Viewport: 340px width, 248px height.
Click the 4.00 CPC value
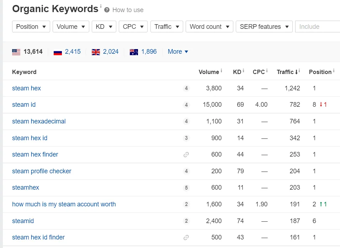(x=261, y=105)
